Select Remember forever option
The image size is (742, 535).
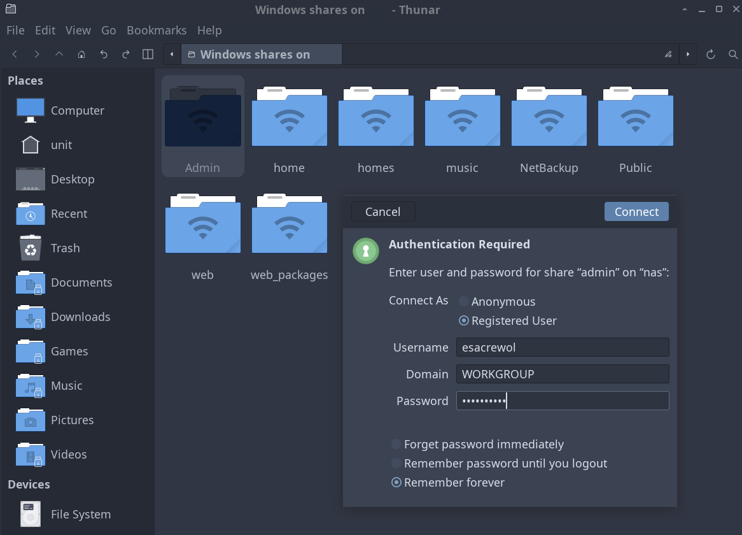tap(448, 482)
